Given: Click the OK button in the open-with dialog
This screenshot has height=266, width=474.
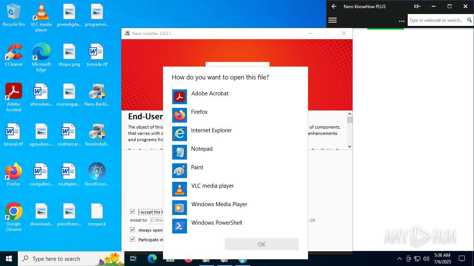Looking at the screenshot, I should pos(261,244).
